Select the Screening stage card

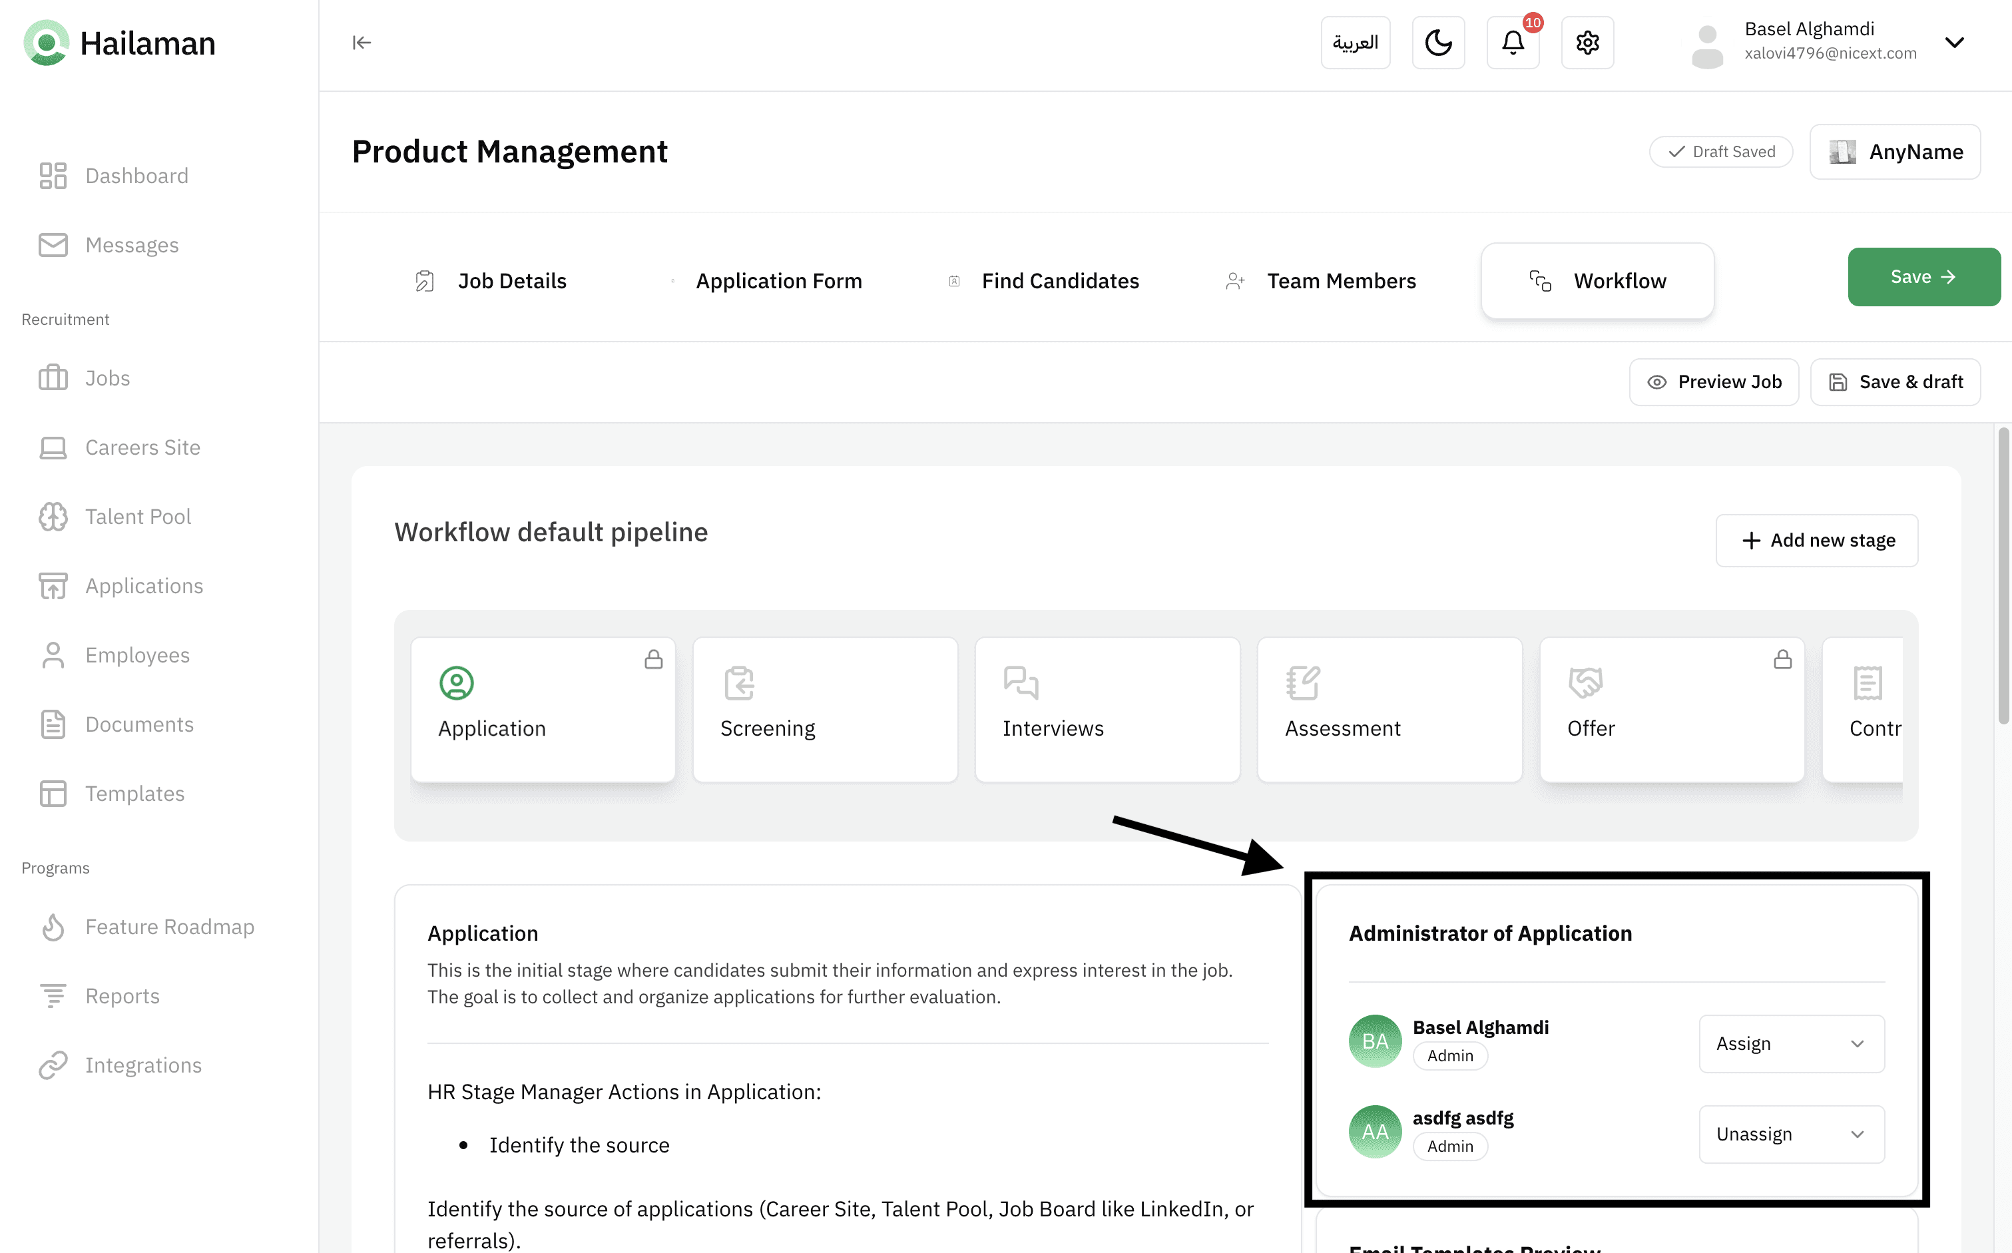tap(824, 708)
